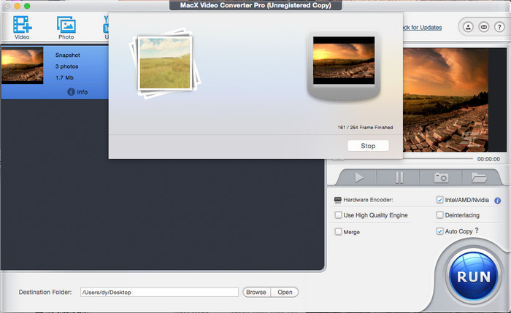Click the photo stack thumbnail in dialog
The image size is (511, 313).
tap(164, 63)
